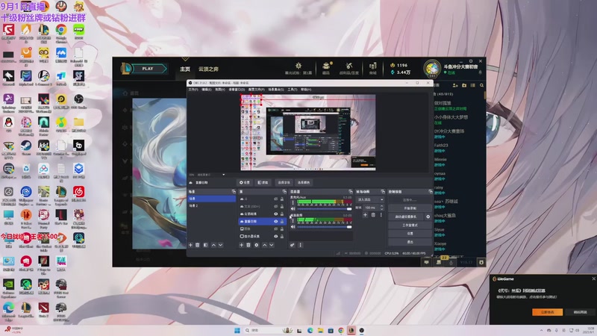Screen dimensions: 597x336
Task: Open audio mixer toolbar three-dot menu
Action: coord(301,245)
